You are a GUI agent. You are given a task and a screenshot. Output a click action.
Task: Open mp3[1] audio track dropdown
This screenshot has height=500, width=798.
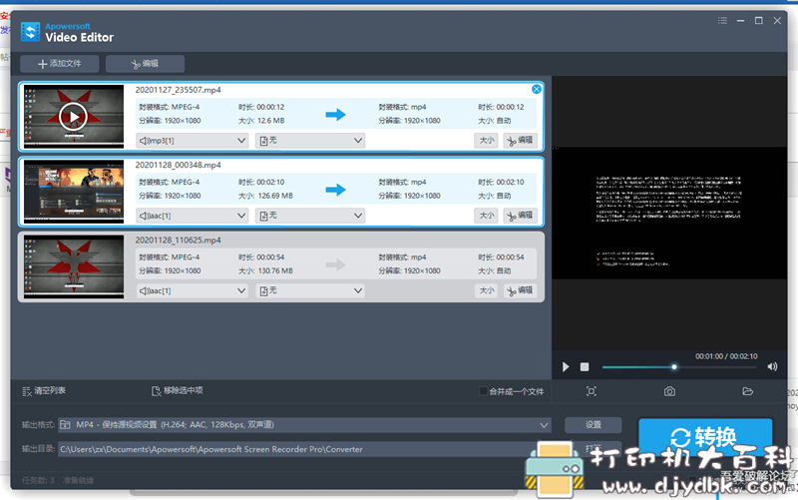192,141
